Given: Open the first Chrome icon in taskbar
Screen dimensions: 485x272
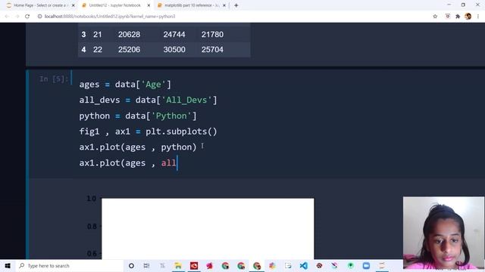Looking at the screenshot, I should (x=225, y=265).
